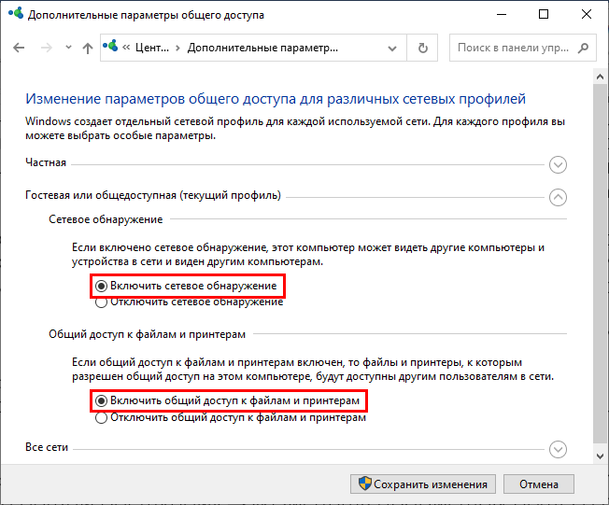The height and width of the screenshot is (505, 609).
Task: Select 'Включить общий доступ к файлам и принтерам'
Action: point(102,401)
